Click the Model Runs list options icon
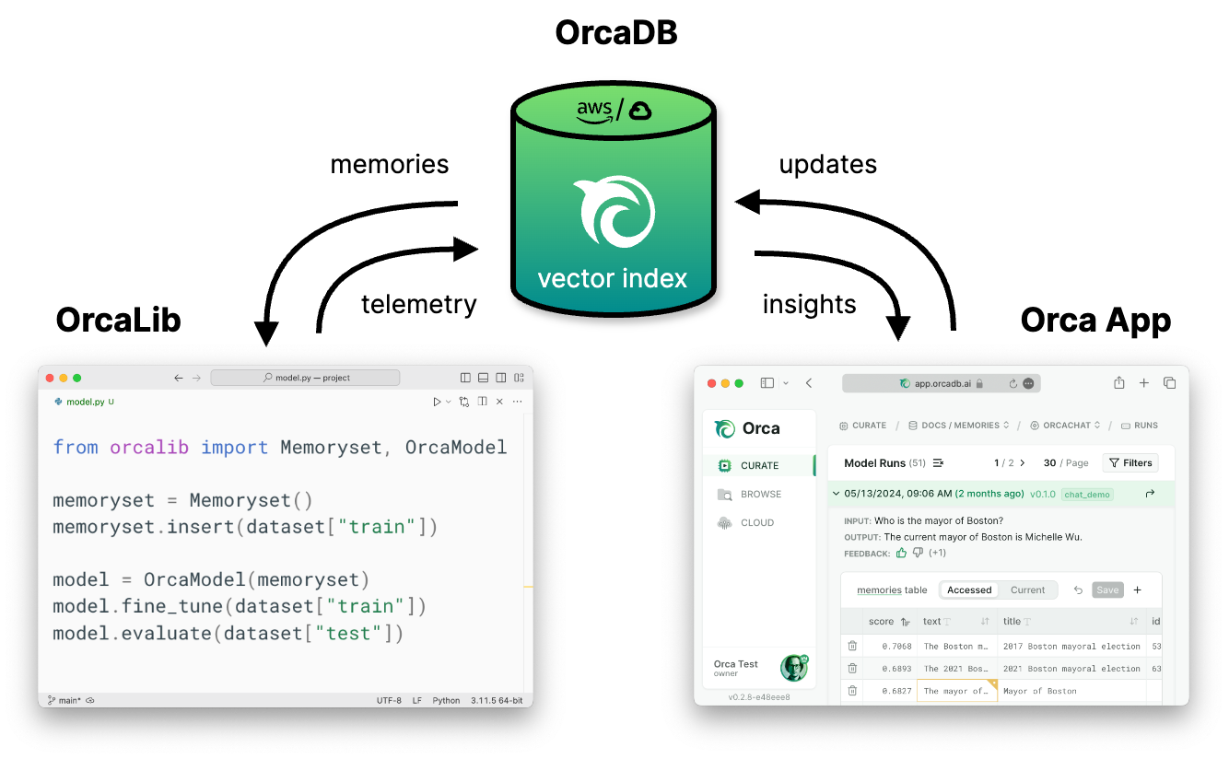Viewport: 1229px width, 759px height. point(939,463)
